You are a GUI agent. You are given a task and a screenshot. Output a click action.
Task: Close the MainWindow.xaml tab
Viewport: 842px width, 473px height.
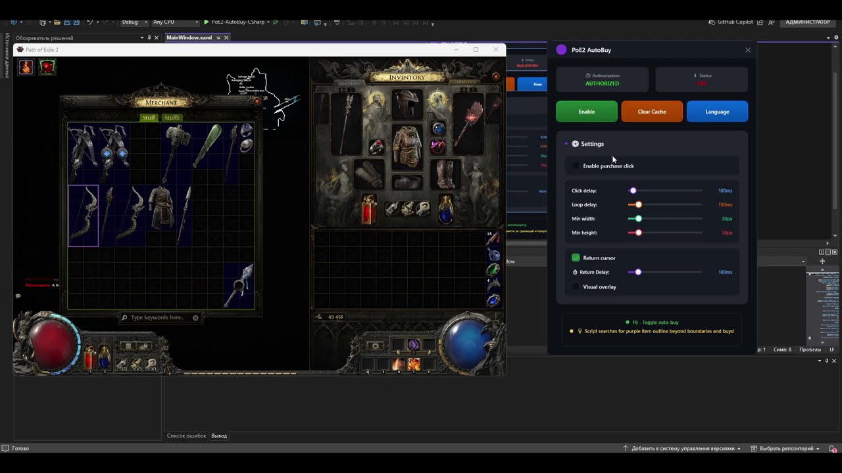click(226, 37)
